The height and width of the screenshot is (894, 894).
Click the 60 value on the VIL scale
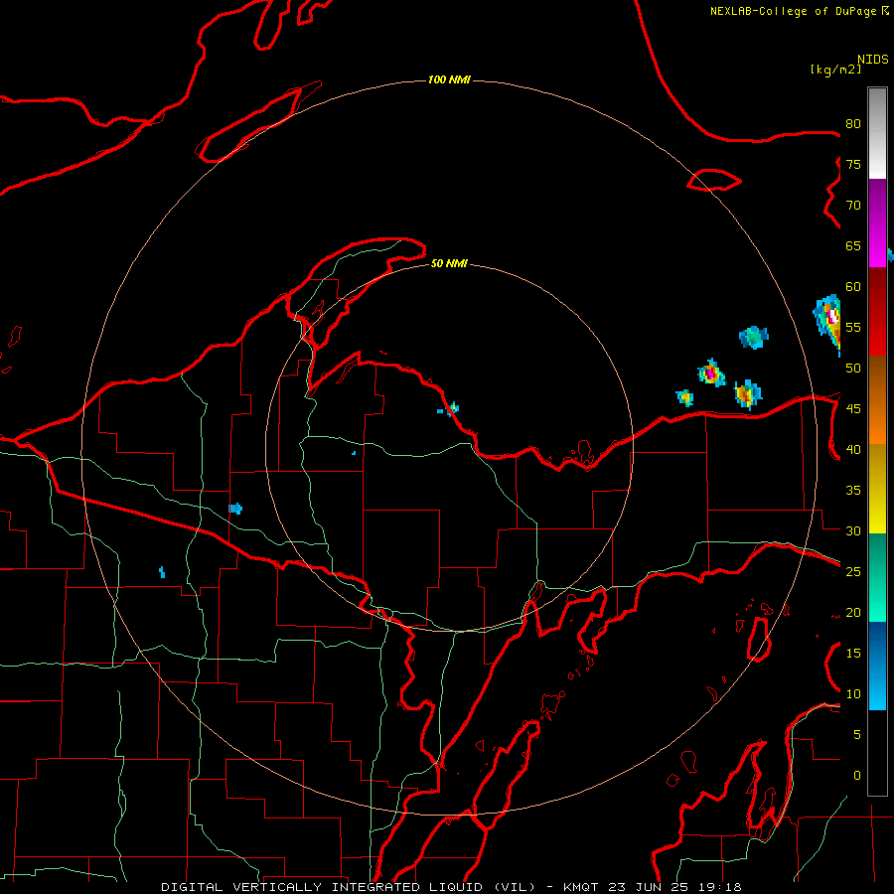[853, 287]
